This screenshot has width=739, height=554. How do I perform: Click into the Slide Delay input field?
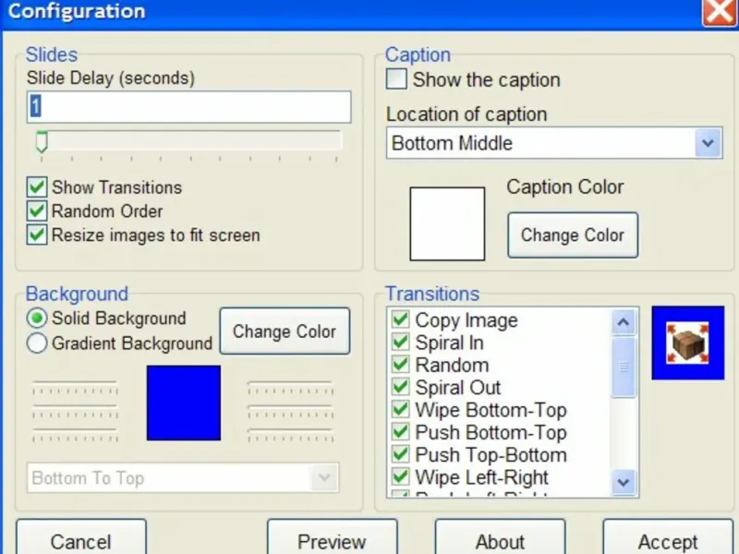click(188, 106)
